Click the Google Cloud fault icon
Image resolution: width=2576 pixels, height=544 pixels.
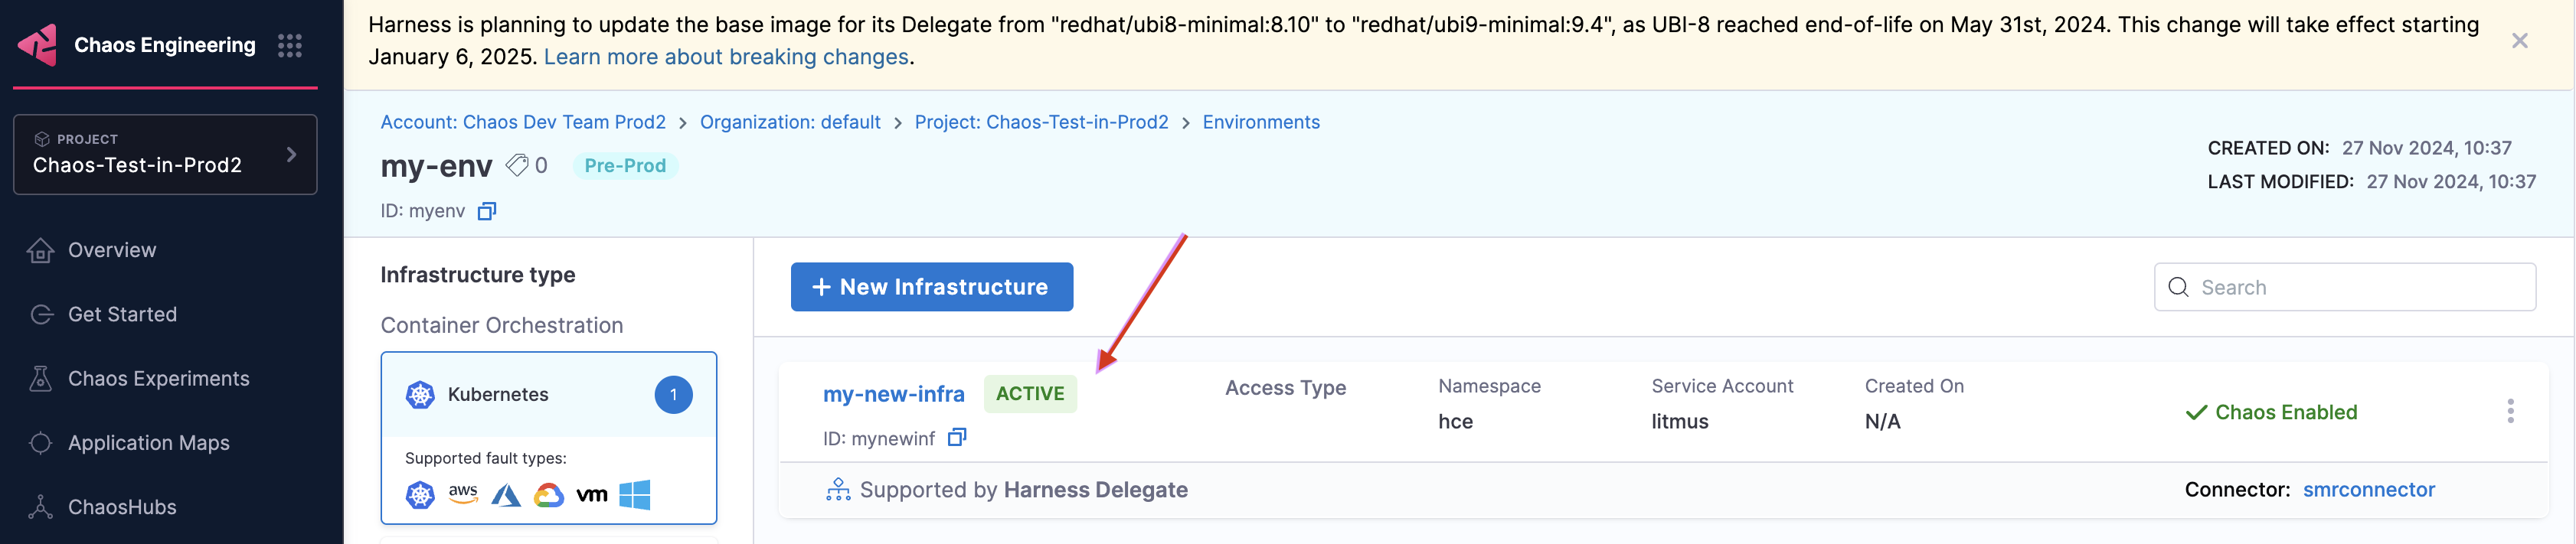[549, 495]
